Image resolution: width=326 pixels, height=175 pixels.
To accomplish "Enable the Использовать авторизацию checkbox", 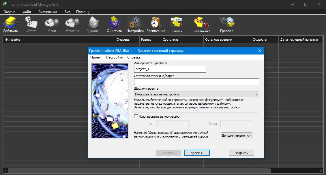I will pos(136,116).
